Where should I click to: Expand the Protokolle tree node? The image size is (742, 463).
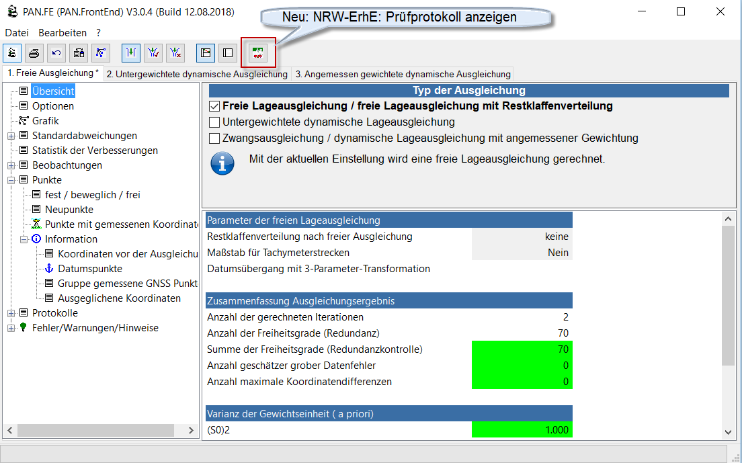tap(11, 313)
